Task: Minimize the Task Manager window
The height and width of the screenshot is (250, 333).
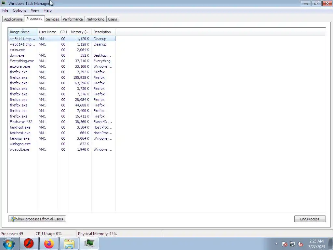Action: [306, 3]
